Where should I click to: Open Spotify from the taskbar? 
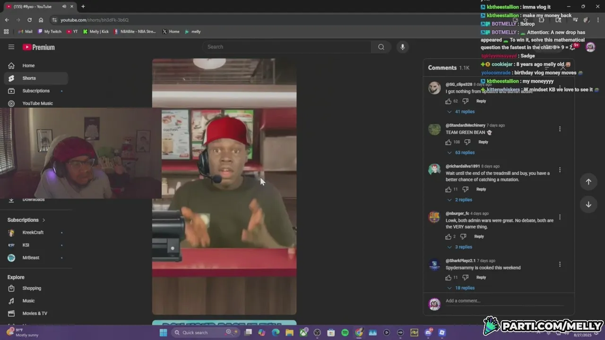point(345,332)
